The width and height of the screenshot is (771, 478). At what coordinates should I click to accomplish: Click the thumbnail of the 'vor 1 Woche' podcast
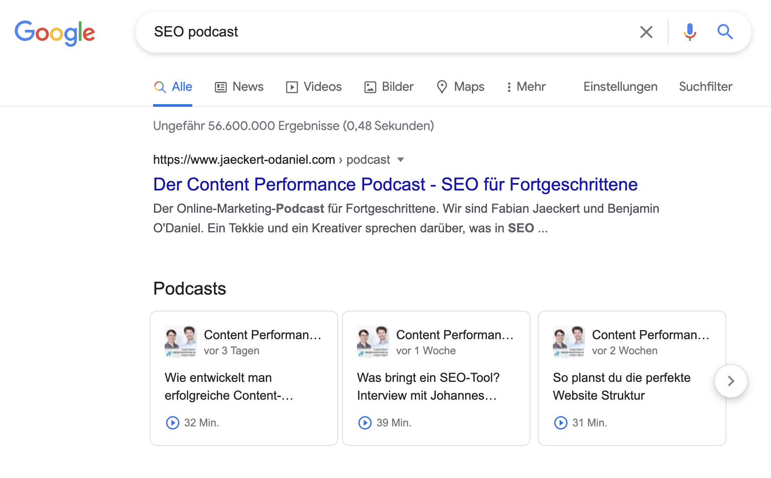coord(373,341)
